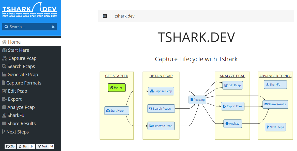This screenshot has width=297, height=151.
Task: Open the Edit Pcap diagram node
Action: (x=233, y=85)
